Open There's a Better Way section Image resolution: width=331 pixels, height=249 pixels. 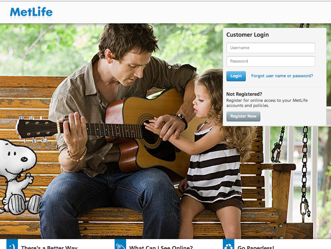click(x=49, y=247)
